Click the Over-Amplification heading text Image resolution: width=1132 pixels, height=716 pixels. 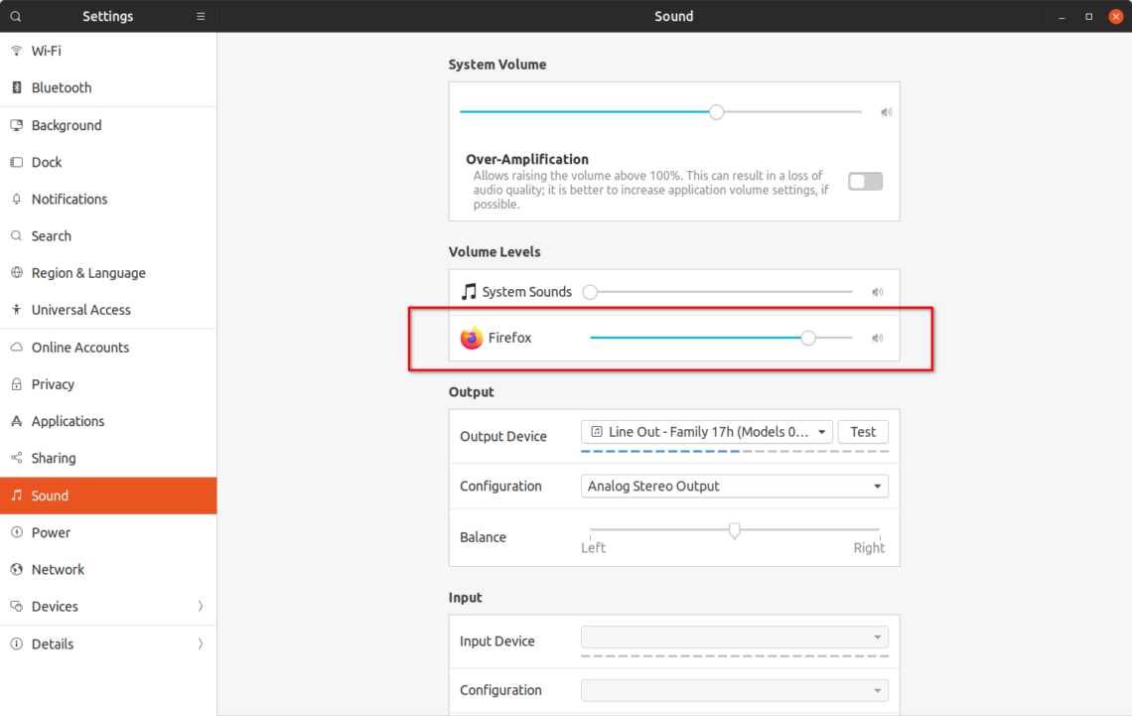click(527, 159)
